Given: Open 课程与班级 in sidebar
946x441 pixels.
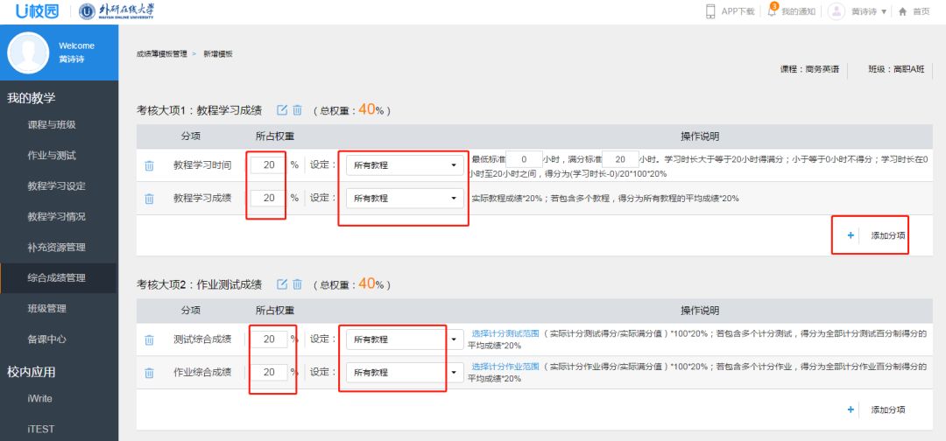Looking at the screenshot, I should point(52,125).
